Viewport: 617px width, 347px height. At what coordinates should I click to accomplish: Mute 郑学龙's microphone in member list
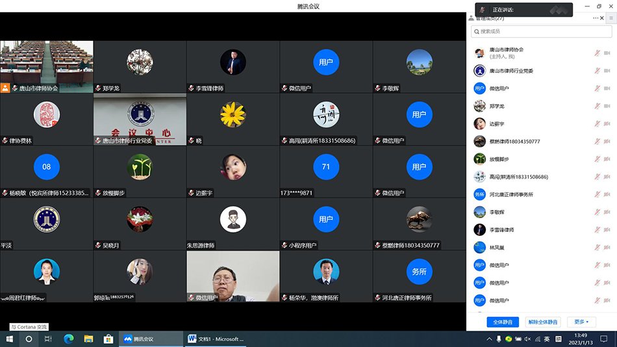point(597,106)
